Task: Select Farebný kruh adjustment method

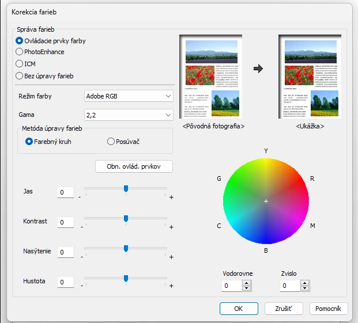Action: click(29, 142)
